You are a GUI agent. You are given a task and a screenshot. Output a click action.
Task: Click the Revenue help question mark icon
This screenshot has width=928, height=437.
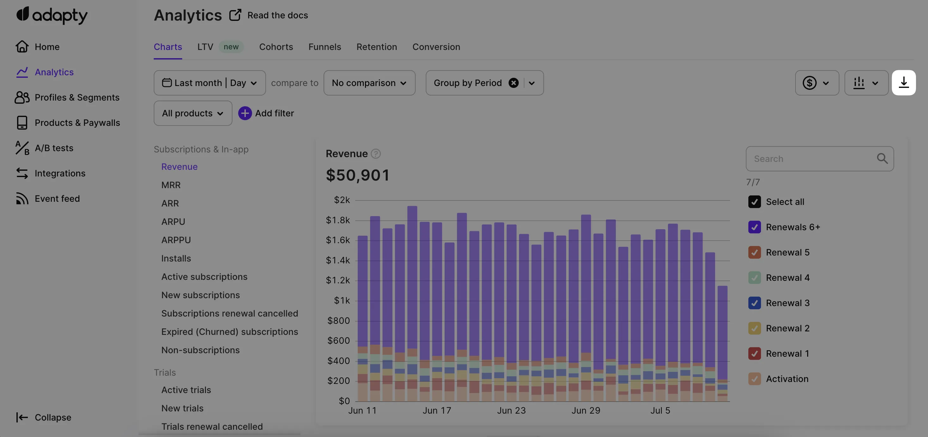(376, 154)
